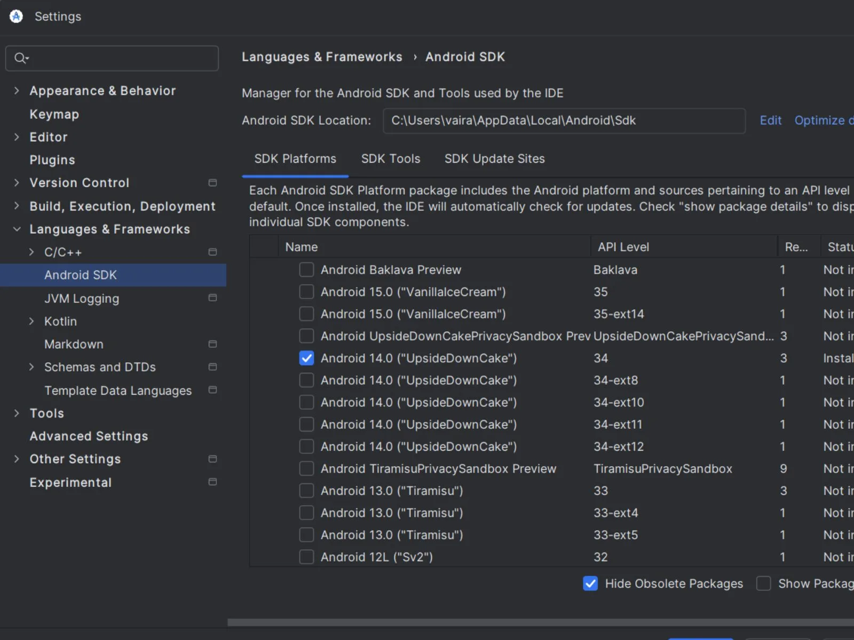Viewport: 854px width, 640px height.
Task: Check Android 13.0 Tiramisu API 33 checkbox
Action: point(306,491)
